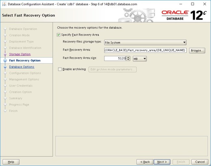Decrease Fast Recovery Area size with down arrow
This screenshot has width=211, height=166.
[x=128, y=60]
